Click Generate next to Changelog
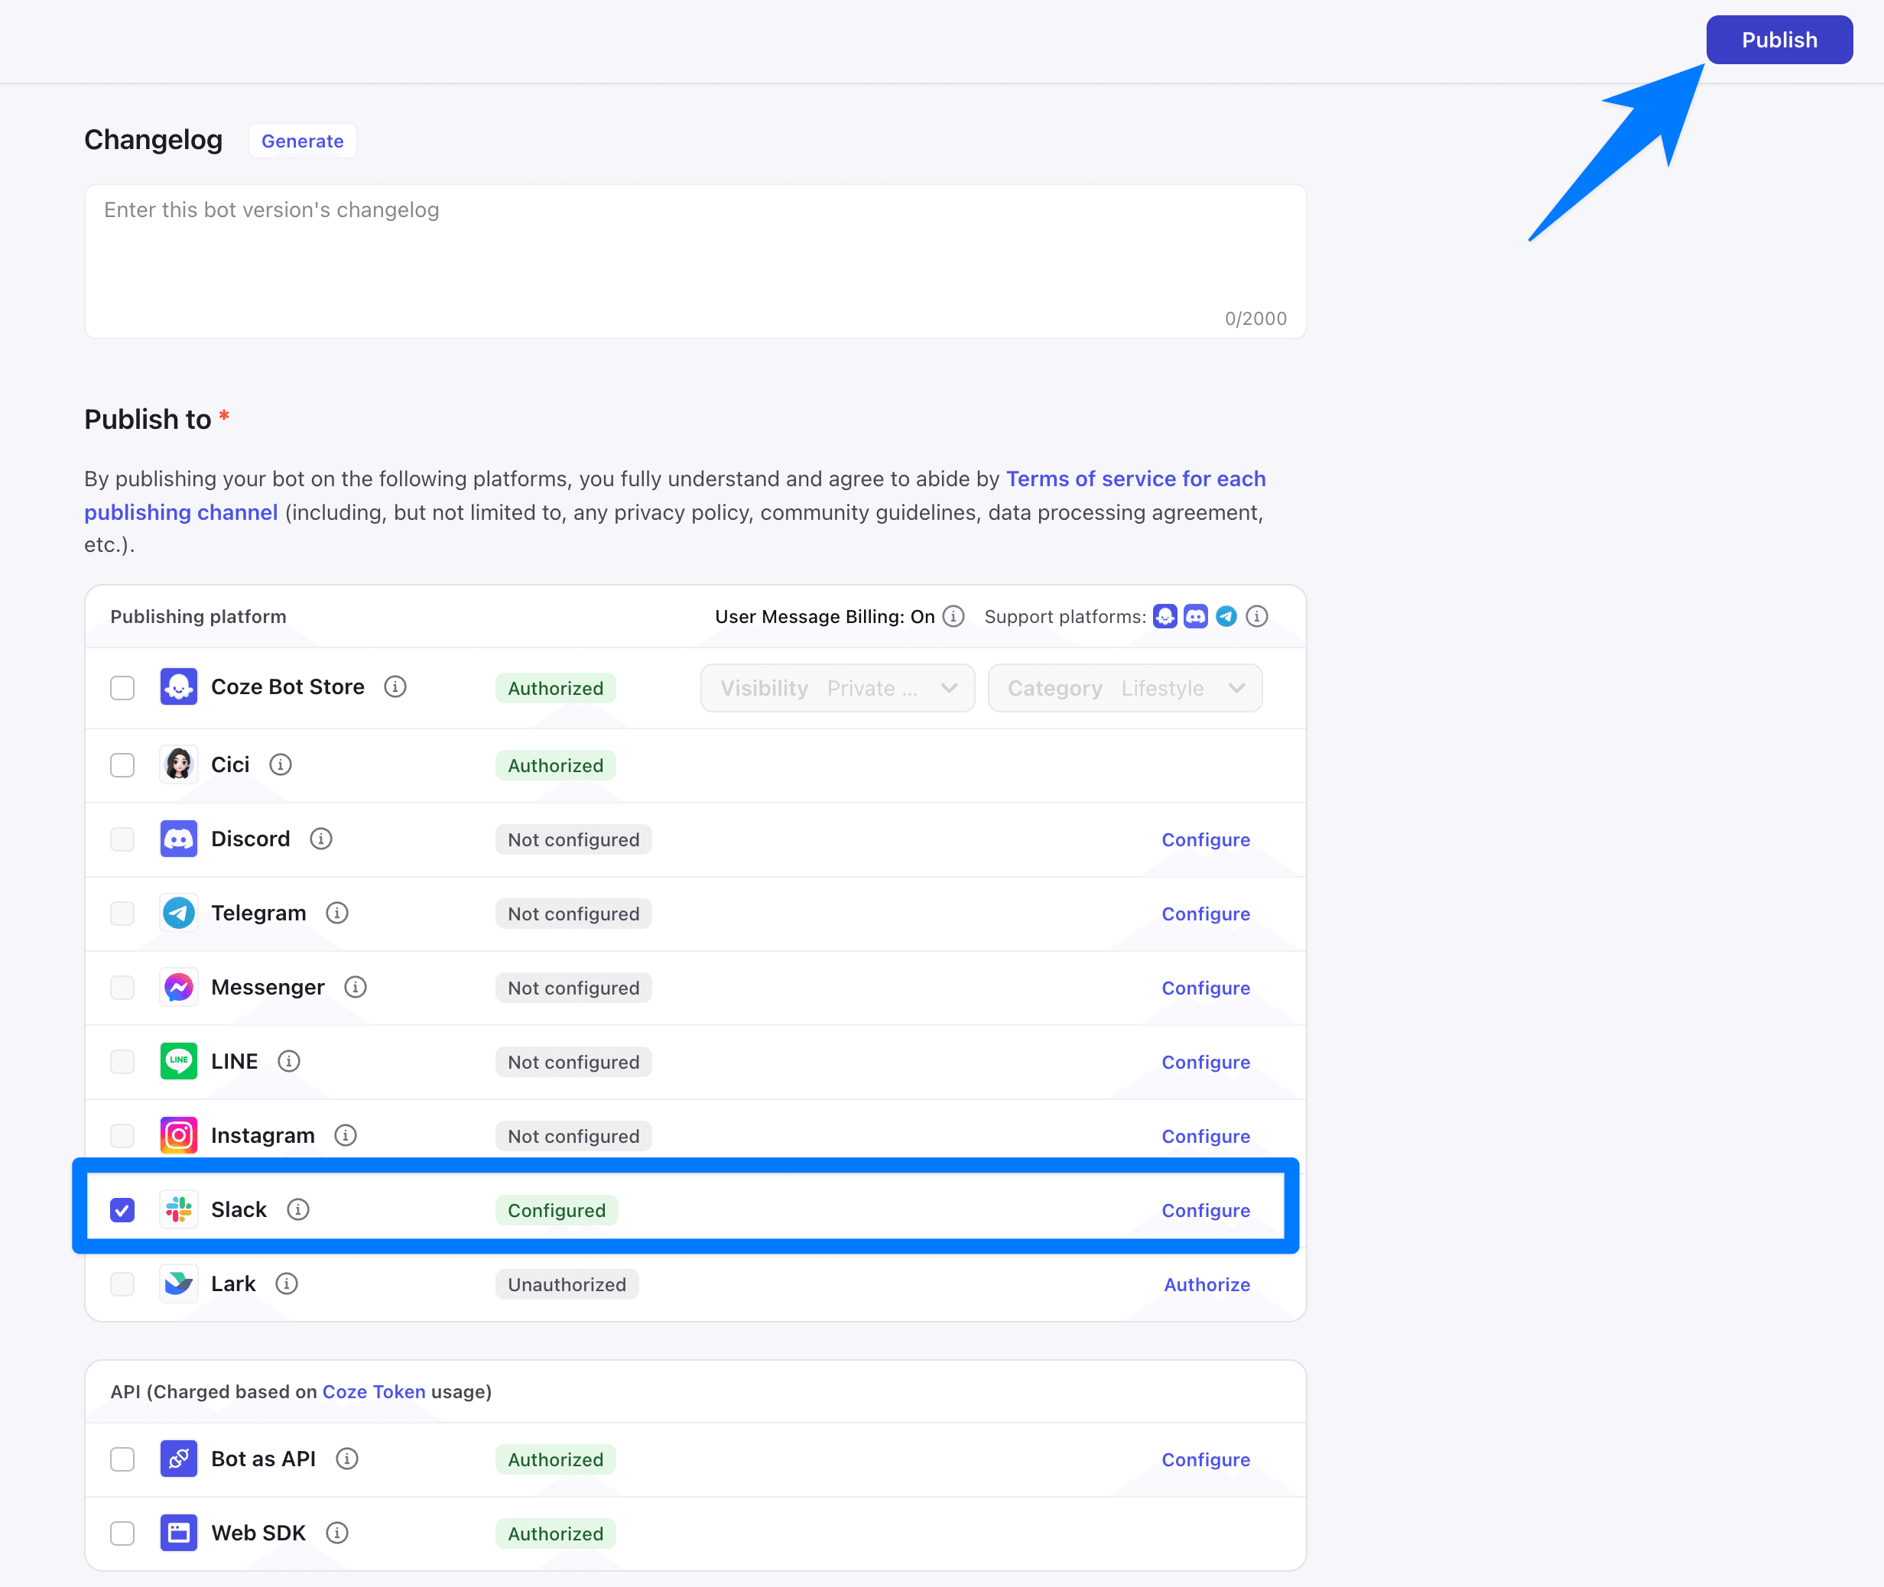This screenshot has height=1587, width=1884. coord(302,141)
